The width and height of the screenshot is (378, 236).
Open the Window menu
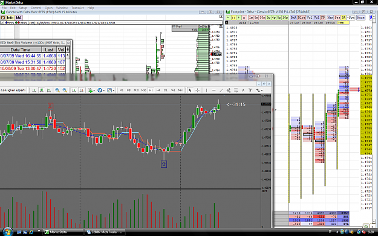tap(62, 8)
